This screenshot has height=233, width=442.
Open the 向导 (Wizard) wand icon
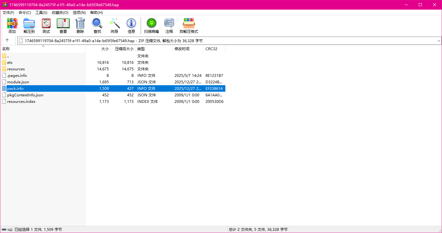click(114, 23)
